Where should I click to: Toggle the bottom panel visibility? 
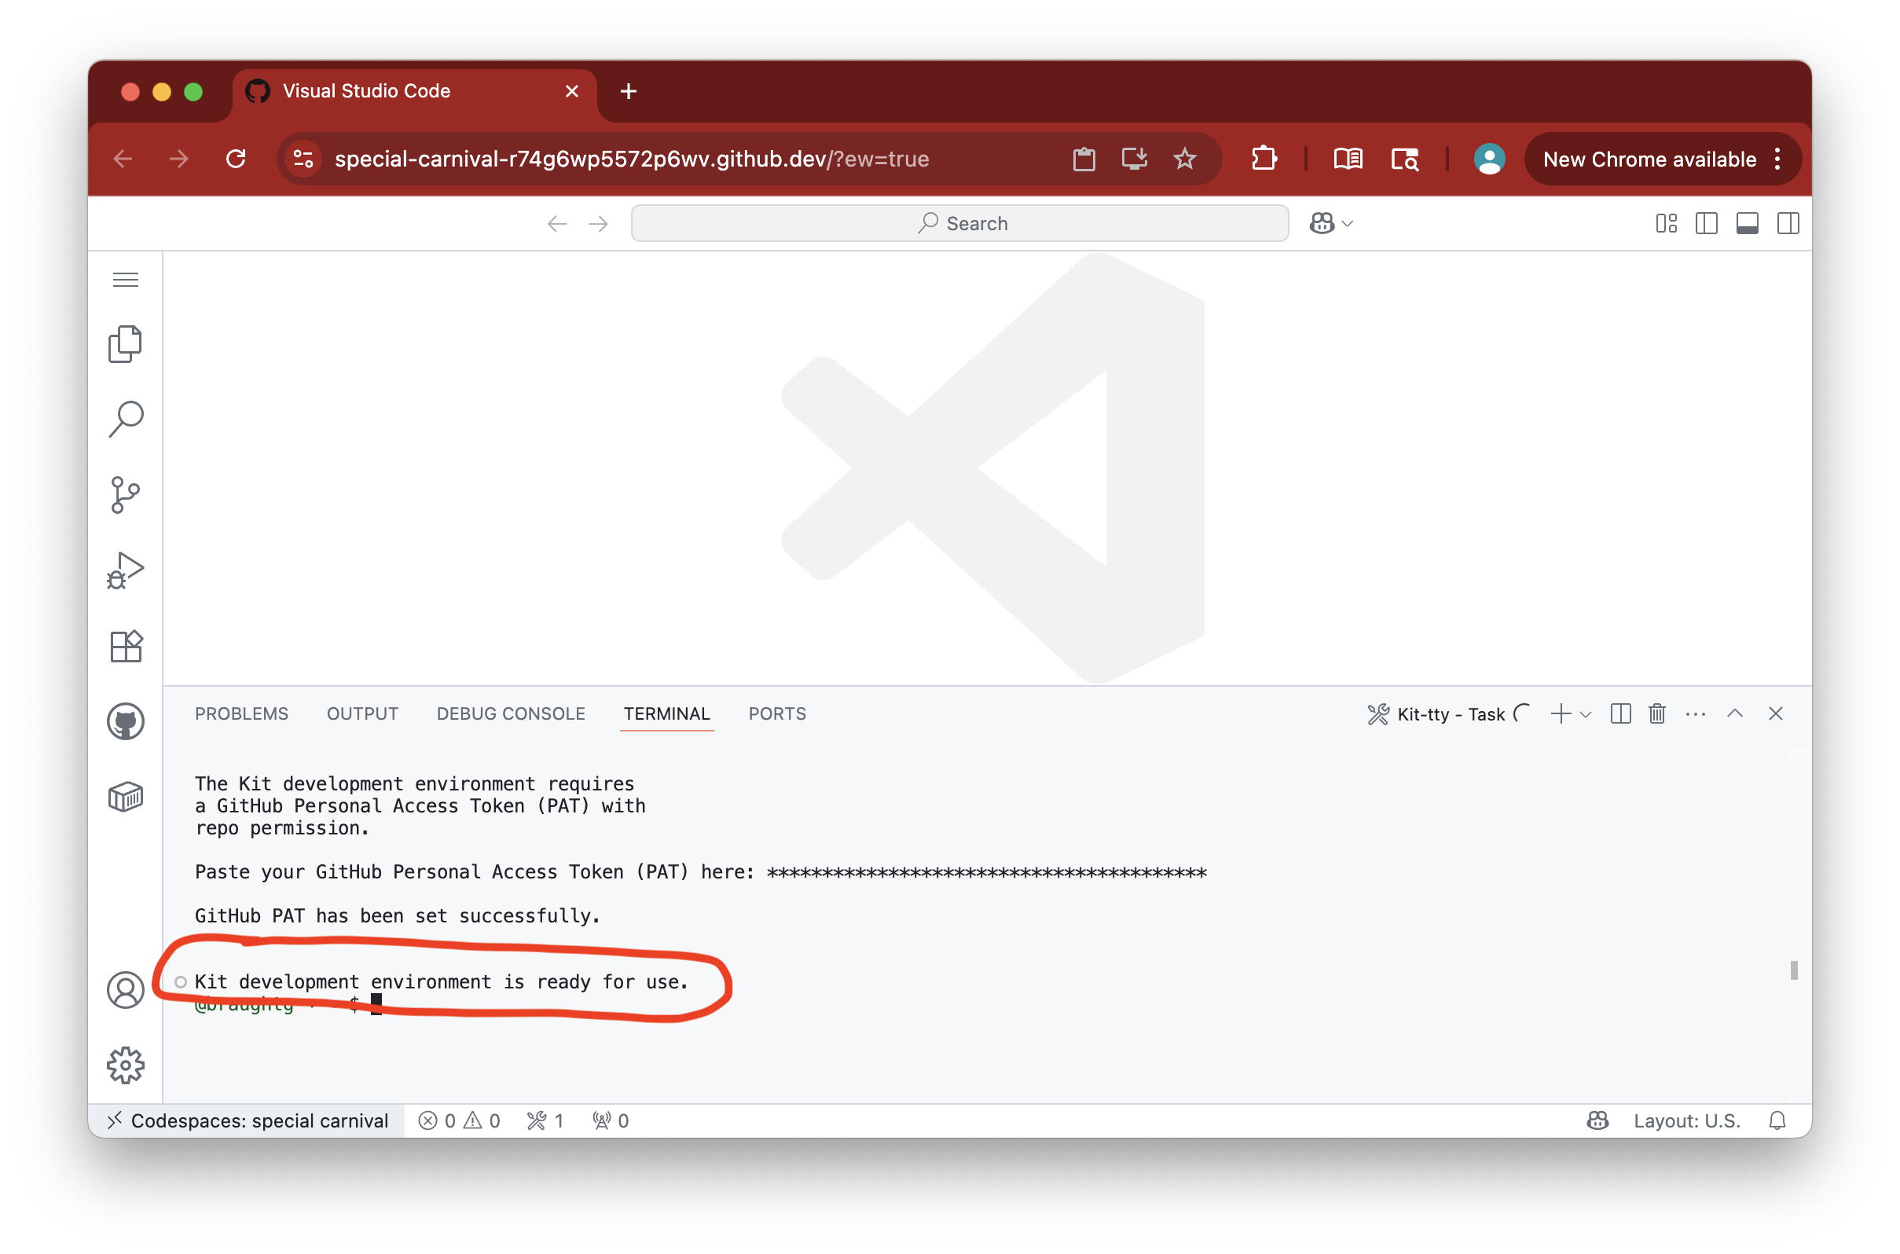coord(1748,224)
